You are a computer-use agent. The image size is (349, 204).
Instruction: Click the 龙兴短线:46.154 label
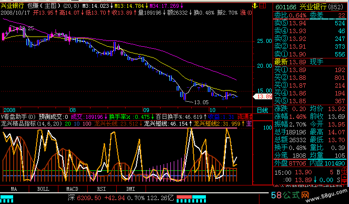168,124
